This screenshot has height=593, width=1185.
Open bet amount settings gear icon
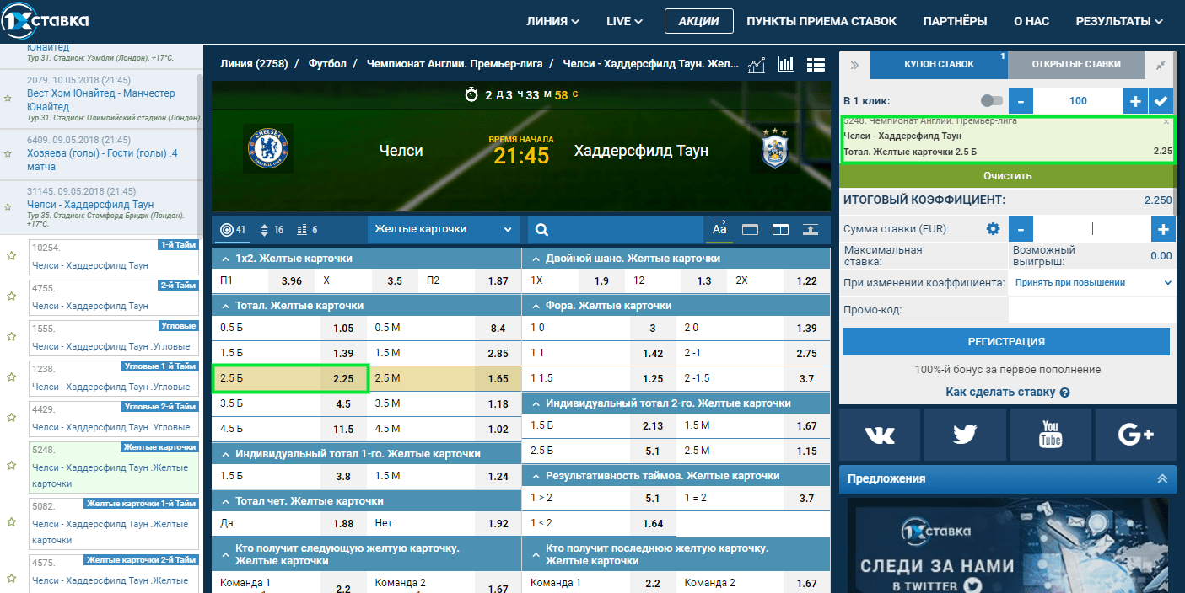tap(993, 229)
